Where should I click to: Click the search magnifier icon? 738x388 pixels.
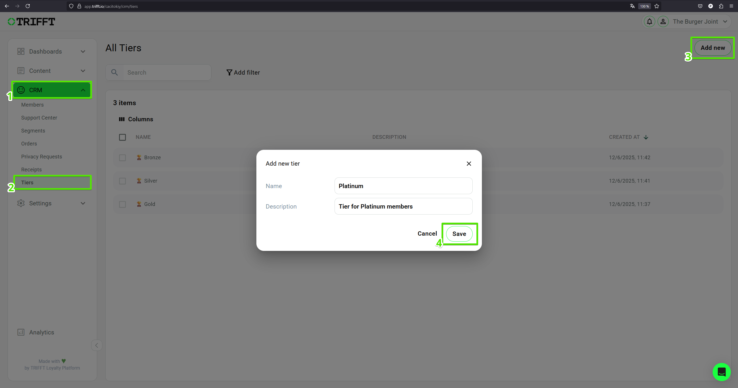pos(114,73)
